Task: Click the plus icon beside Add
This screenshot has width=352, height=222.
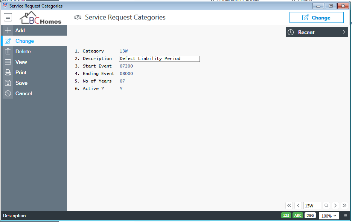Action: pyautogui.click(x=8, y=30)
